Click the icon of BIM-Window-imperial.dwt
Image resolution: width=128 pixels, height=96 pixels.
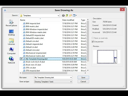point(24,29)
